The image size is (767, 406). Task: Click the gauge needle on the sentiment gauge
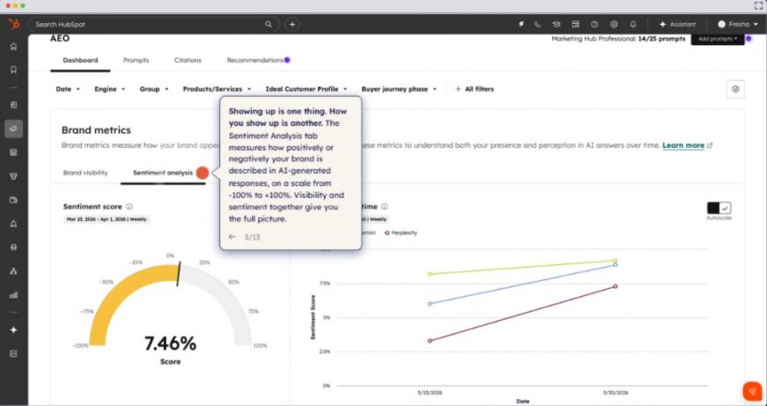click(179, 274)
